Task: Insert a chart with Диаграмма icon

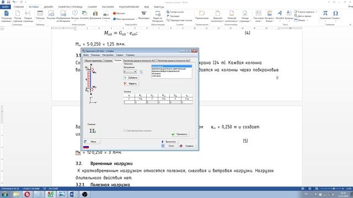Action: (x=95, y=16)
